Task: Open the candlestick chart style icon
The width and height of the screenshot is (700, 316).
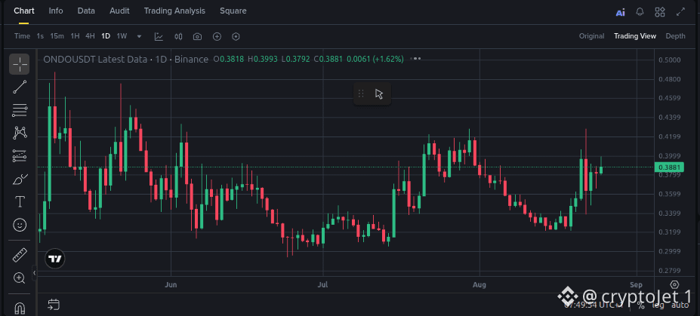Action: pos(178,36)
